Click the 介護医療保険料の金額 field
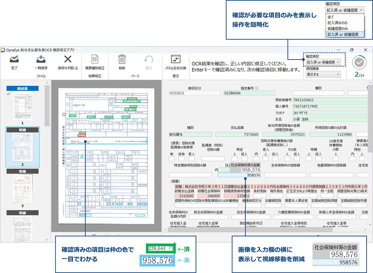This screenshot has height=273, width=373. click(294, 217)
